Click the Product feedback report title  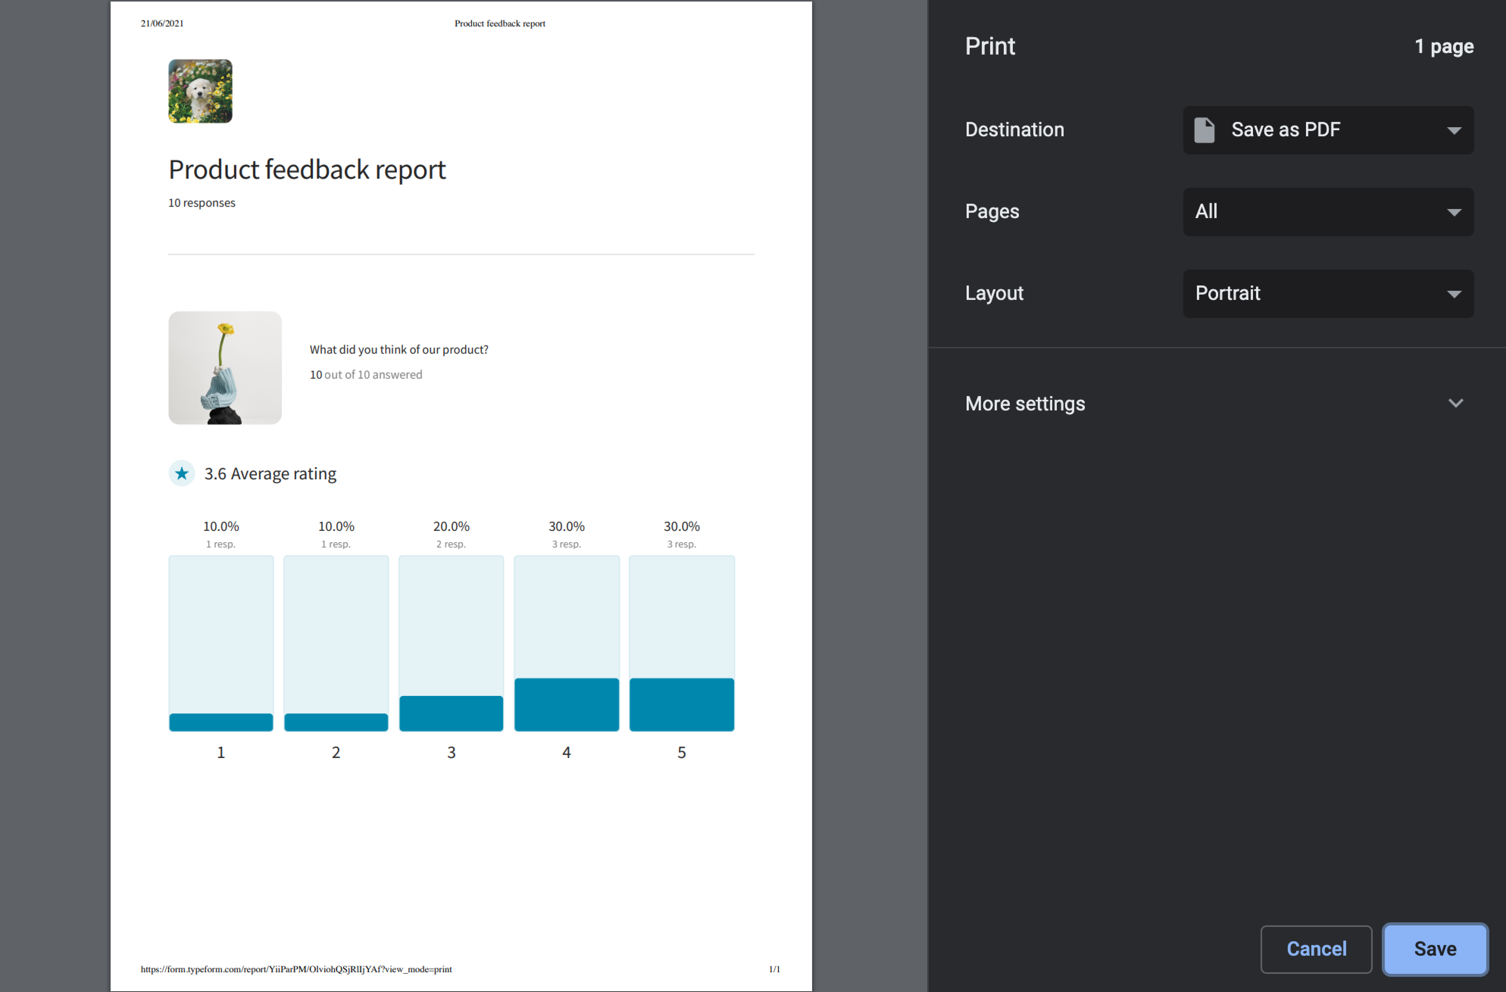point(307,169)
